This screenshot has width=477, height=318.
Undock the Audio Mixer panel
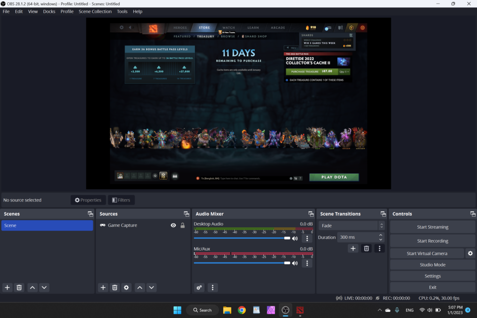click(x=311, y=214)
